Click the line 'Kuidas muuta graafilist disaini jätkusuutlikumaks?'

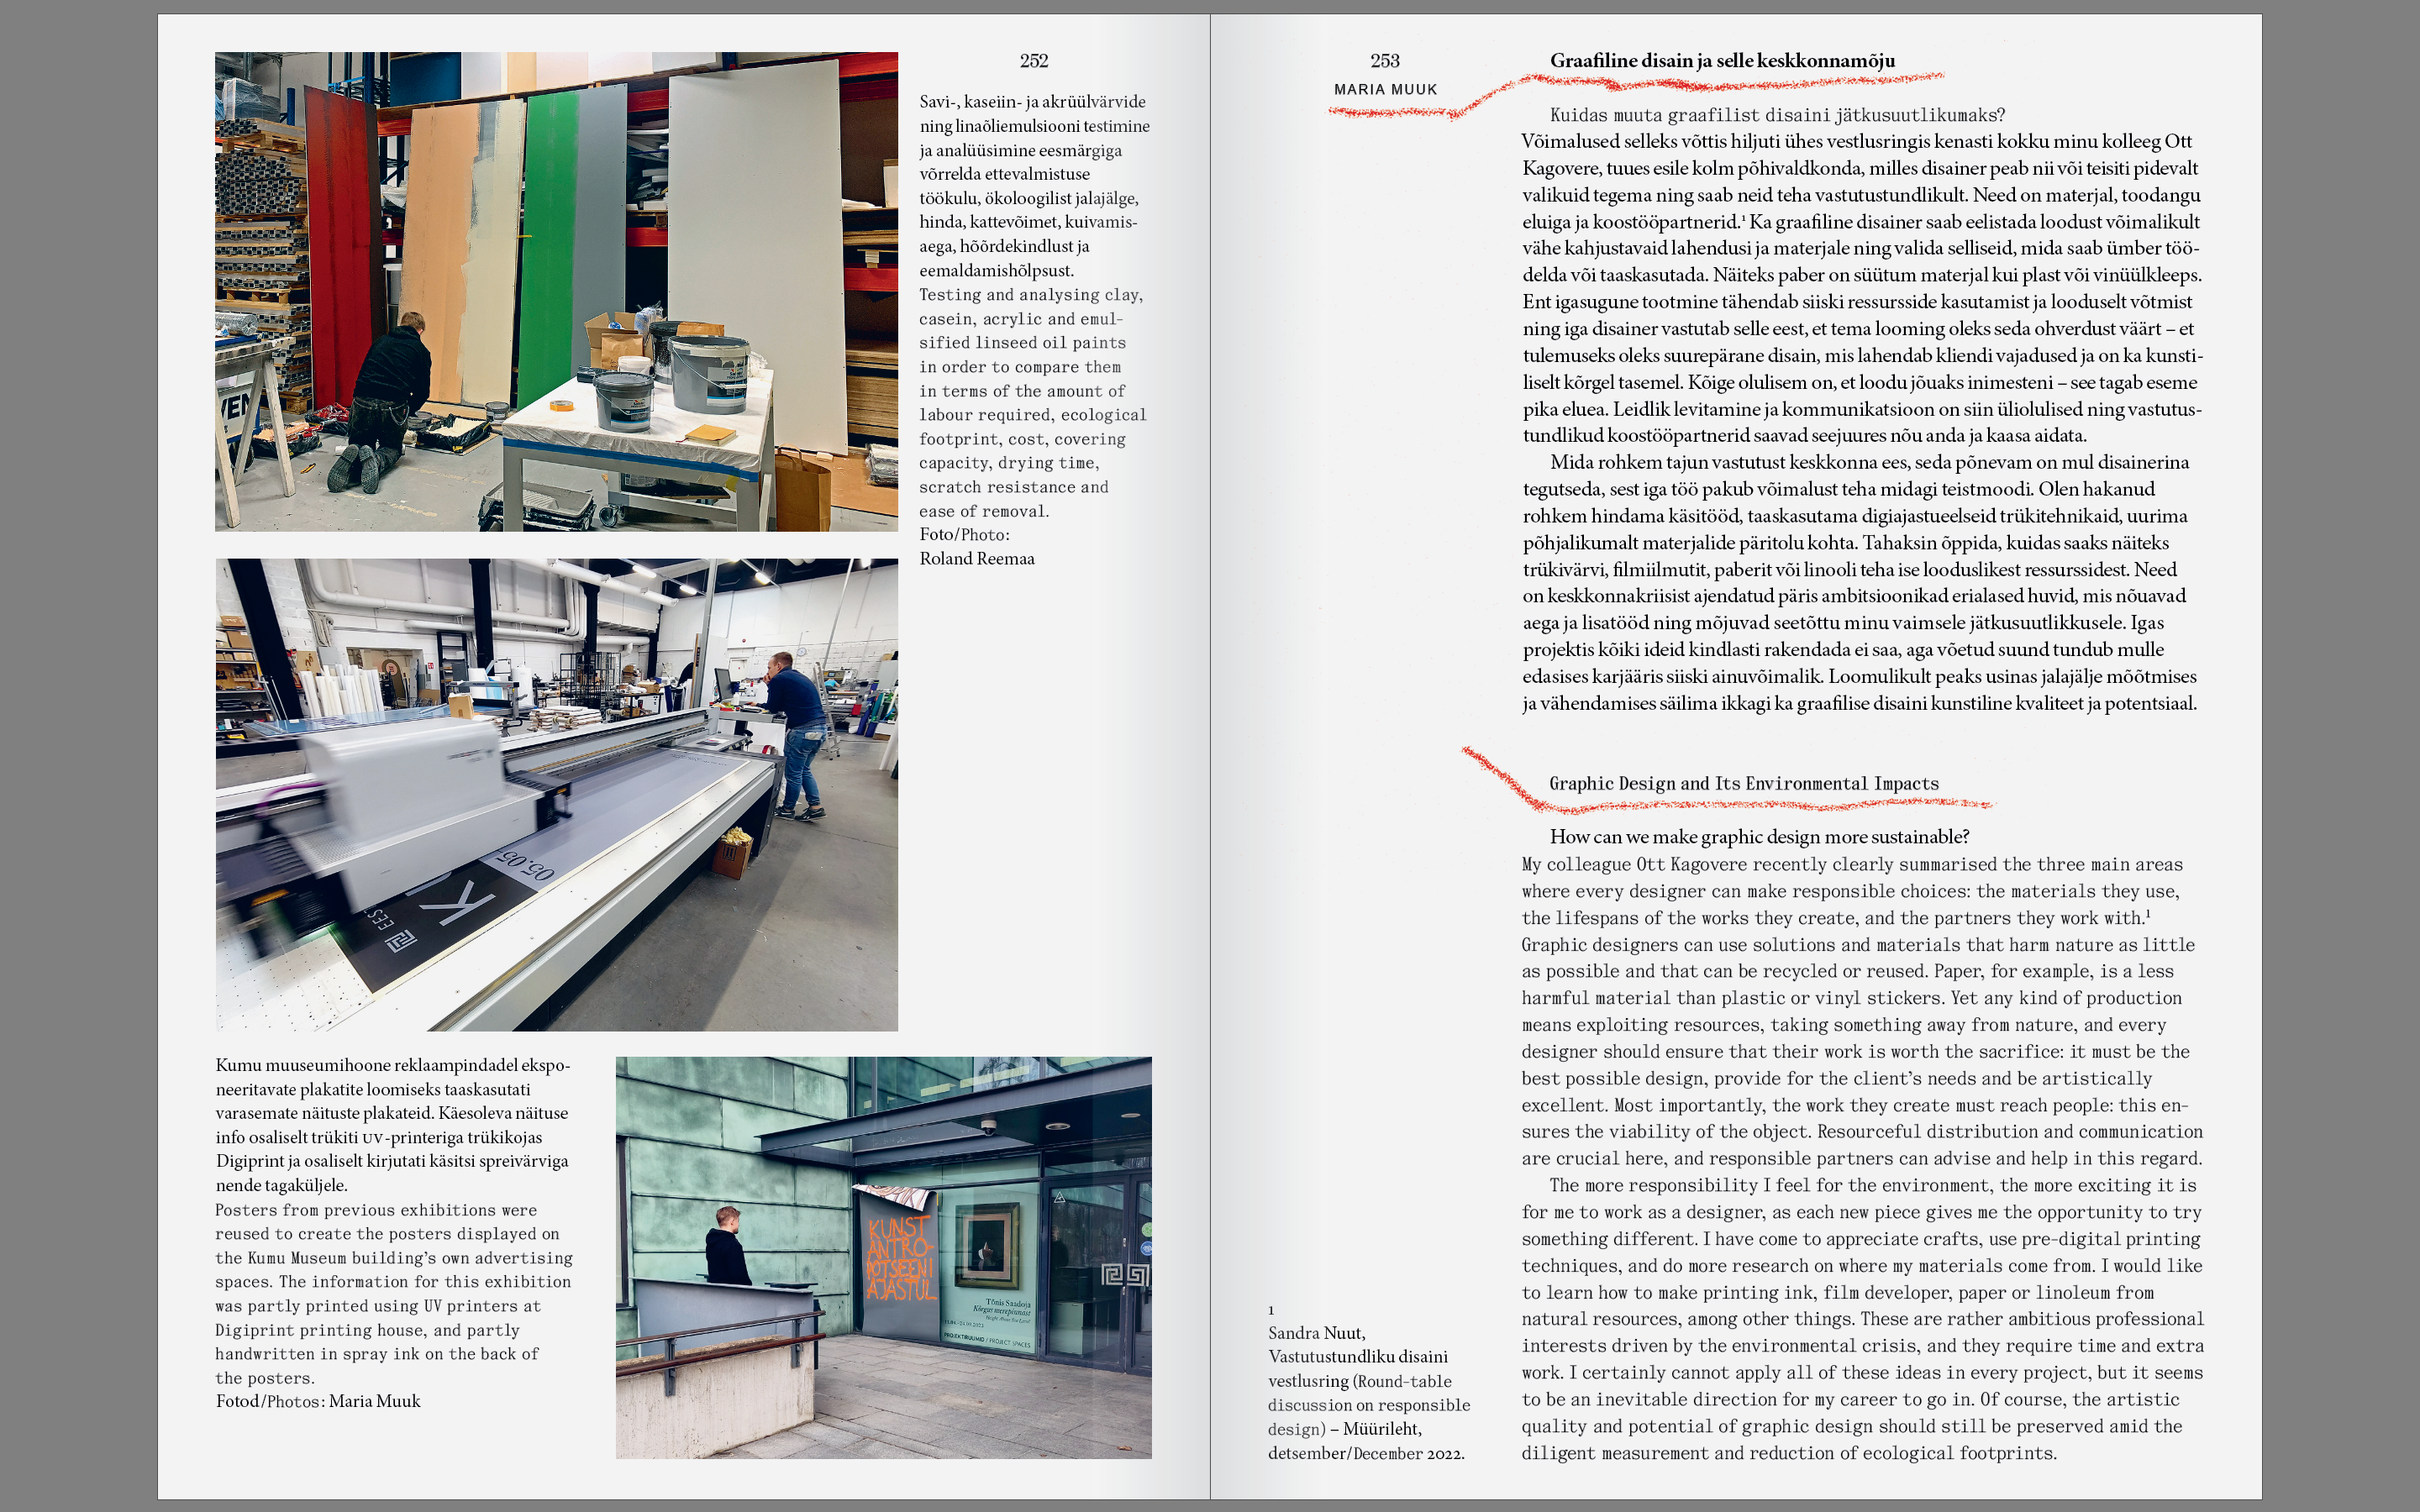click(1777, 115)
